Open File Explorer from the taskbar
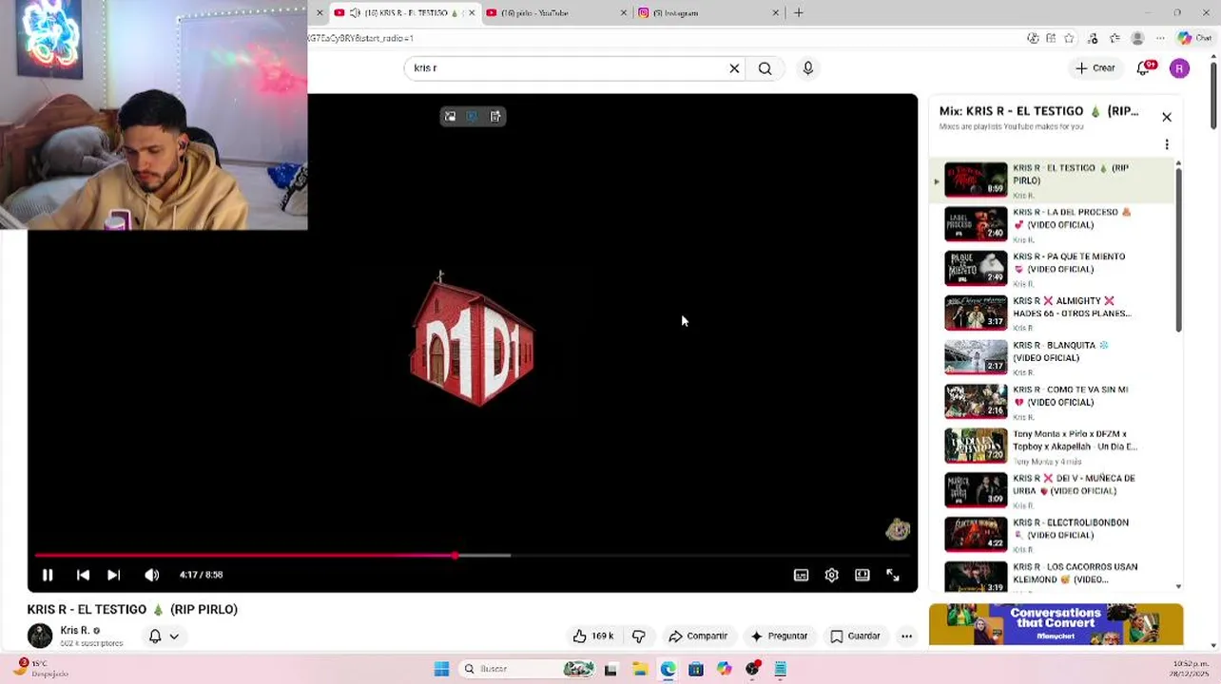Screen dimensions: 1221x684 coord(640,669)
